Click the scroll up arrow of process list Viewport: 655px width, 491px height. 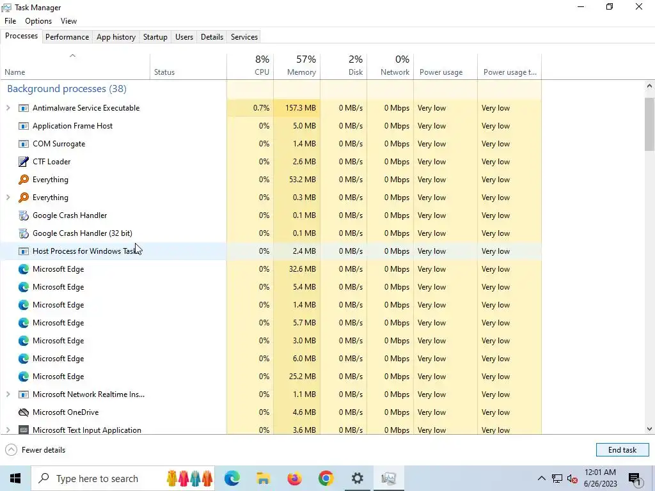(650, 86)
